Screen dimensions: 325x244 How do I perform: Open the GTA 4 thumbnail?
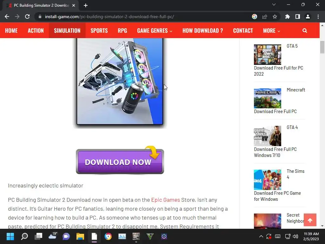click(x=268, y=136)
